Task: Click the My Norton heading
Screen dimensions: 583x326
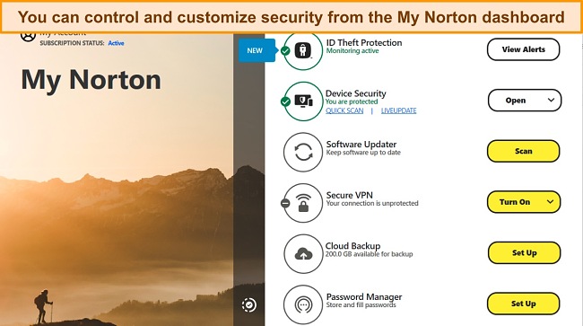Action: (91, 80)
